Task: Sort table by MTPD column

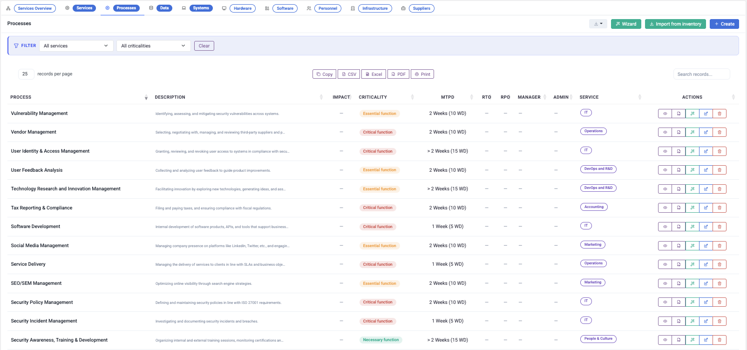Action: tap(448, 97)
